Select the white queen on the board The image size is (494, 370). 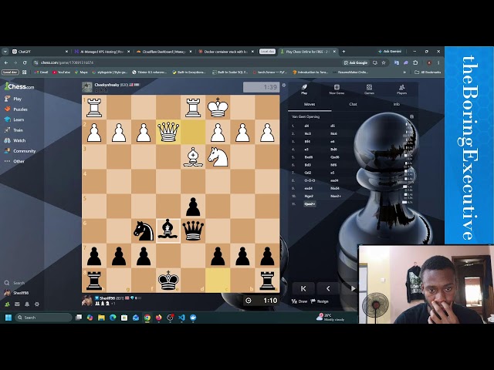(168, 132)
